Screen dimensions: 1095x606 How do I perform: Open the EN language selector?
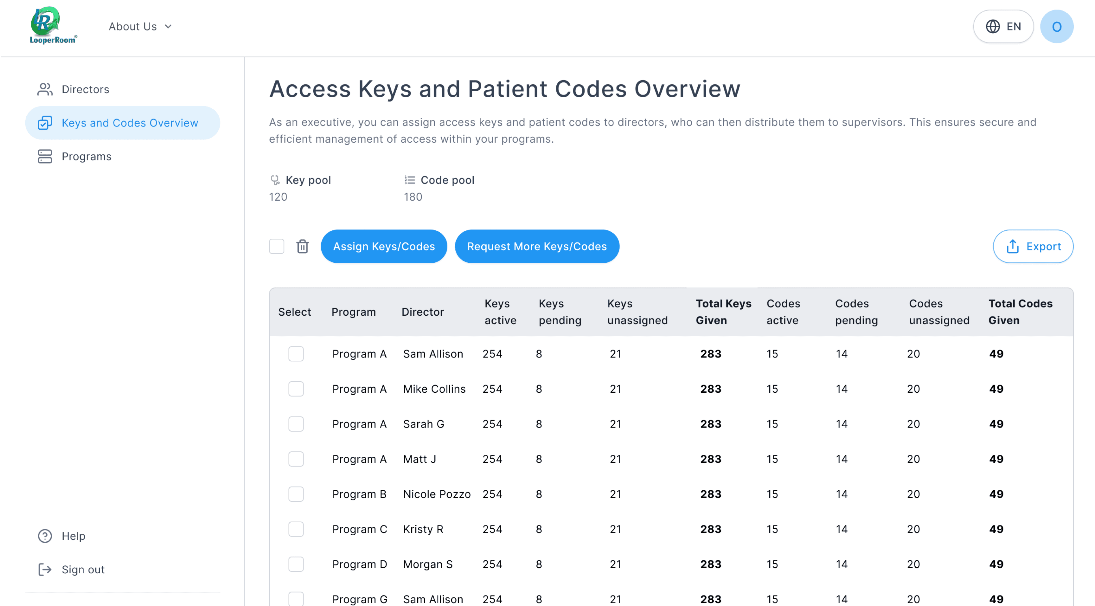click(1003, 26)
